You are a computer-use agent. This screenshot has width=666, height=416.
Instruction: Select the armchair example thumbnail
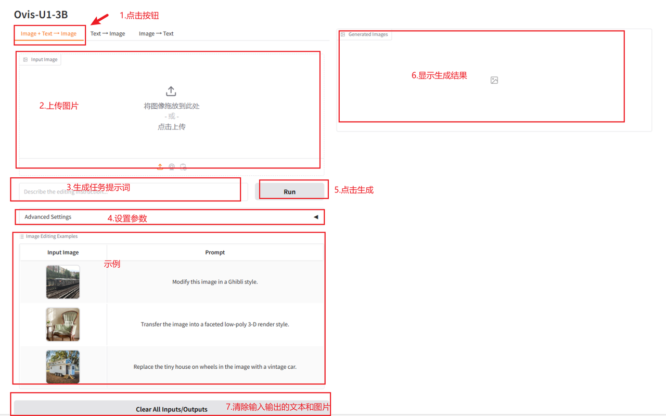63,324
